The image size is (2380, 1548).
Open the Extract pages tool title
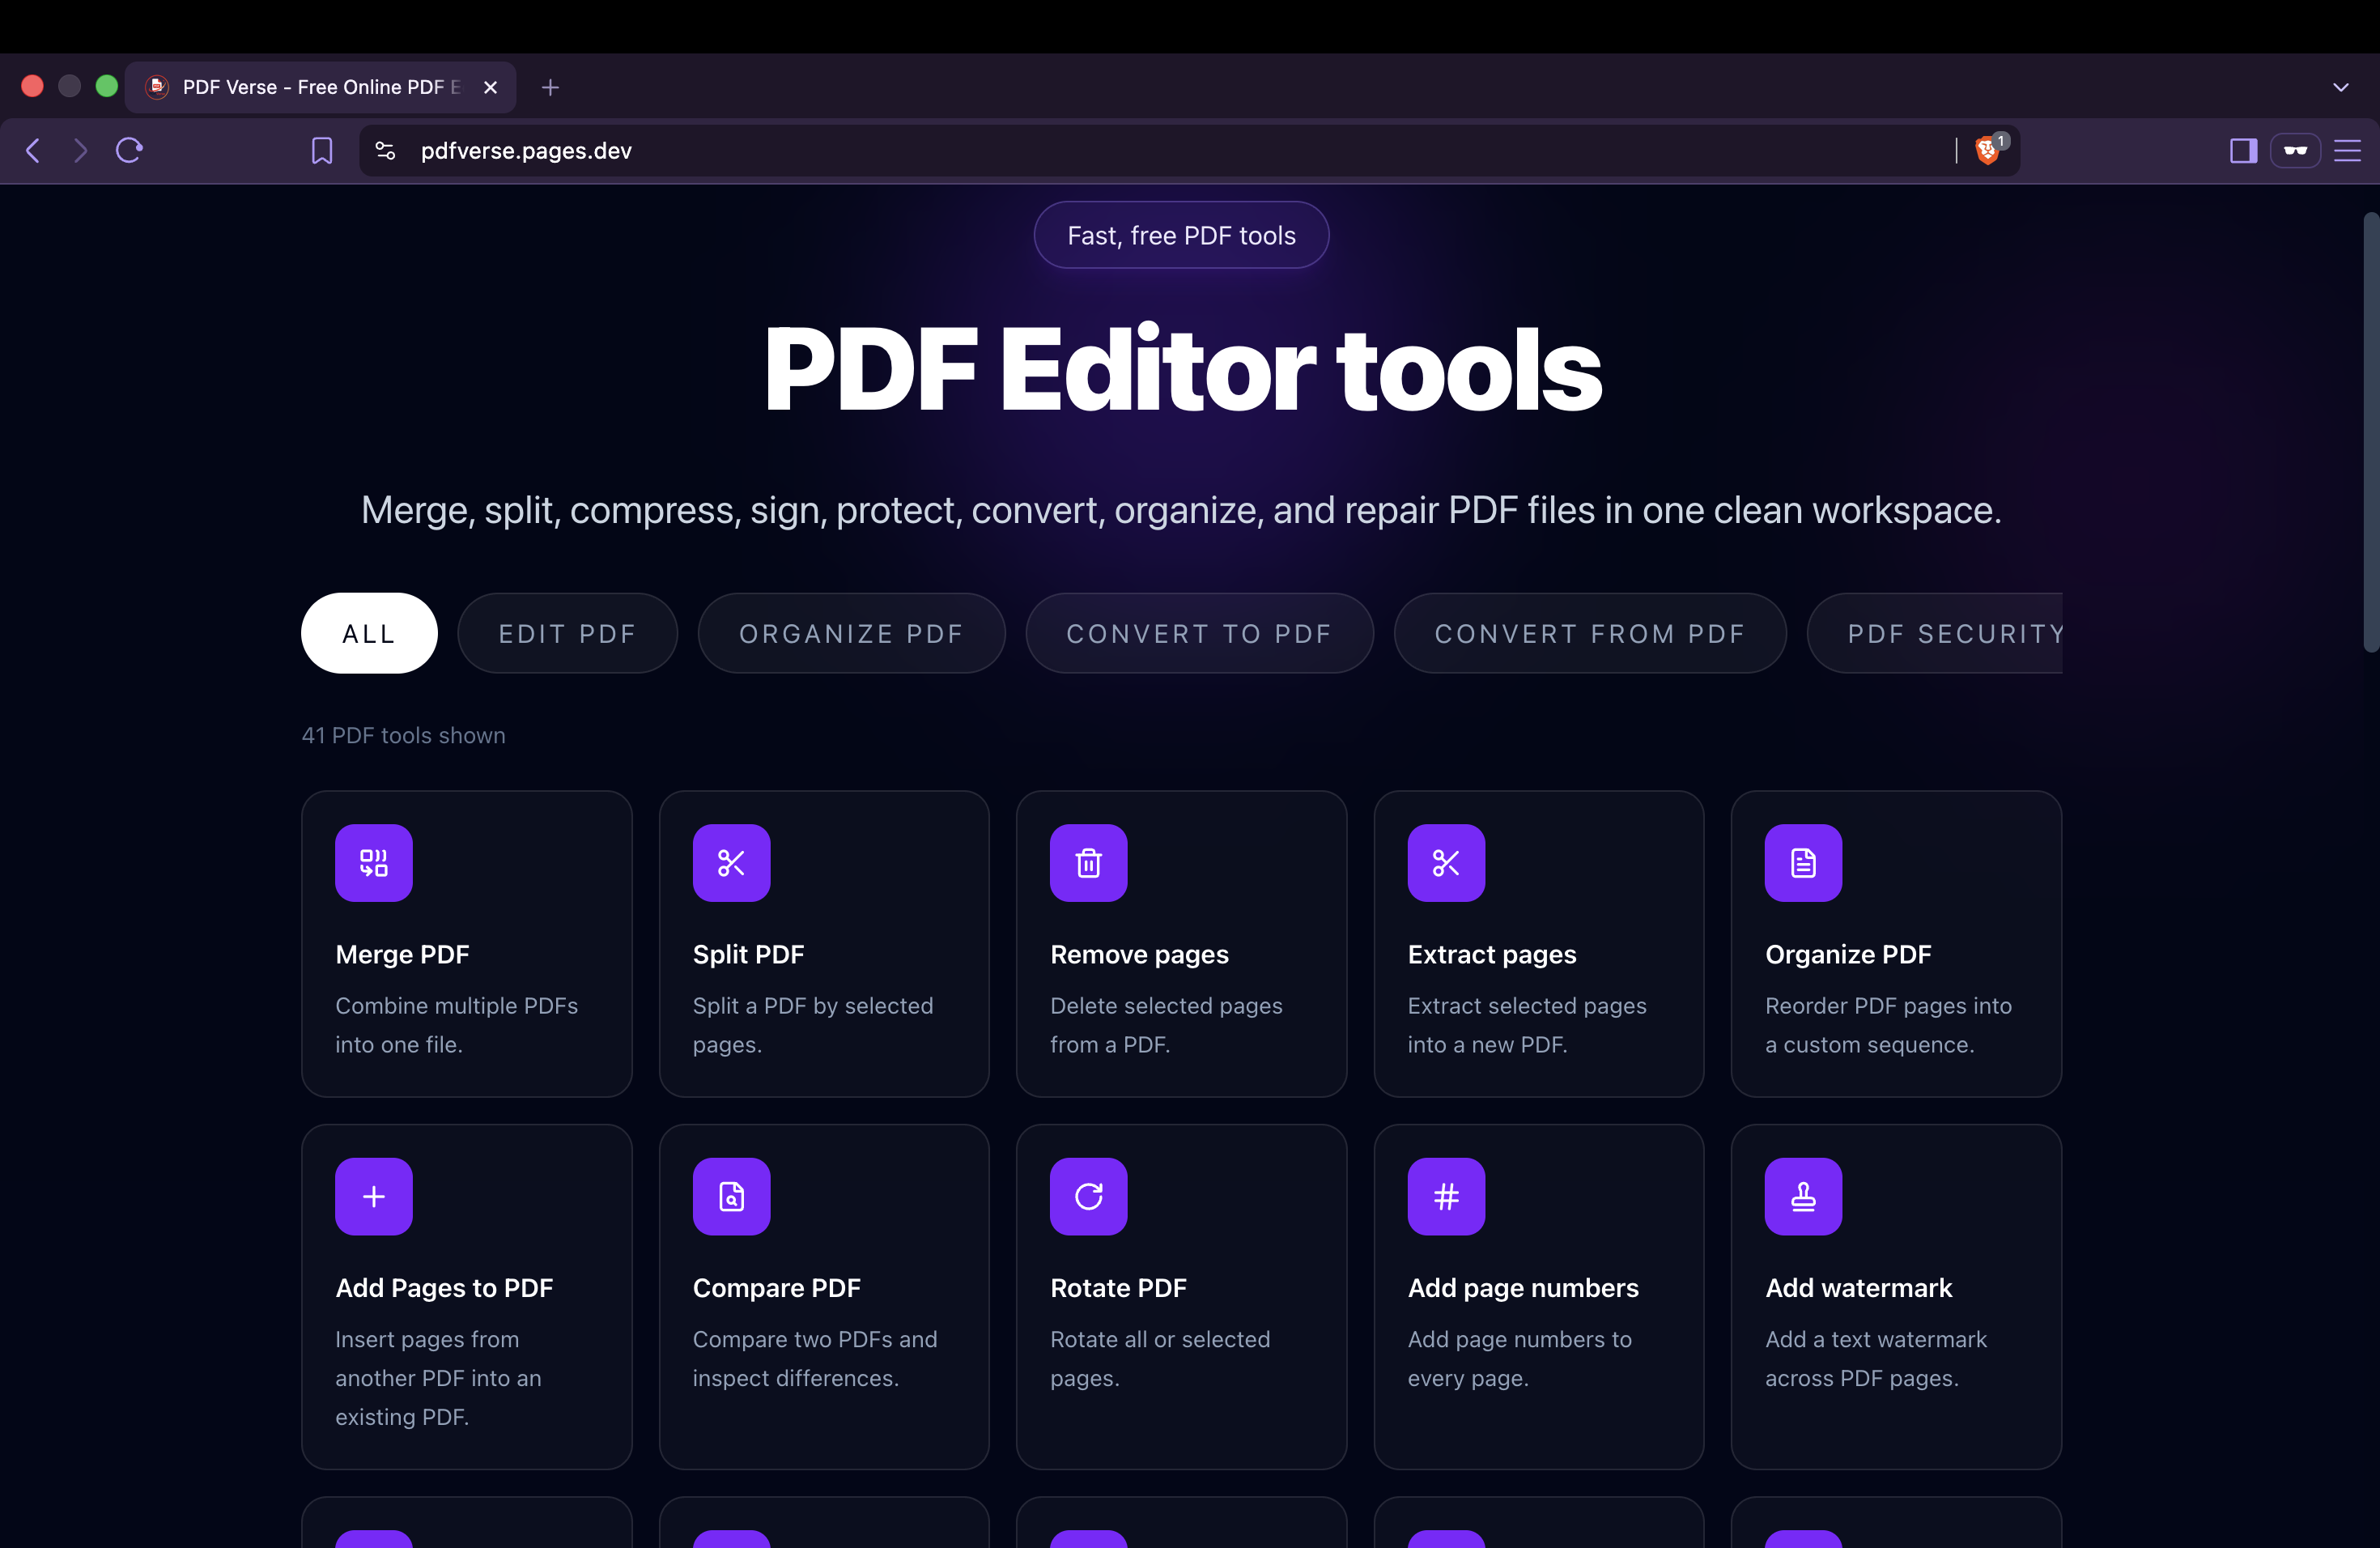click(1492, 954)
